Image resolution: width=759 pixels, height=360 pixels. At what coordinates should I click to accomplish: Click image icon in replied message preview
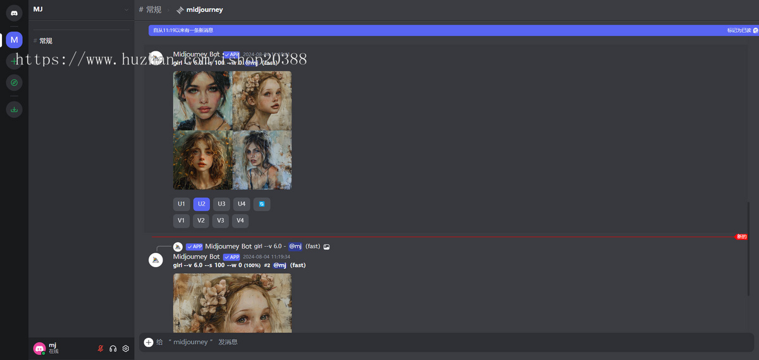point(326,246)
